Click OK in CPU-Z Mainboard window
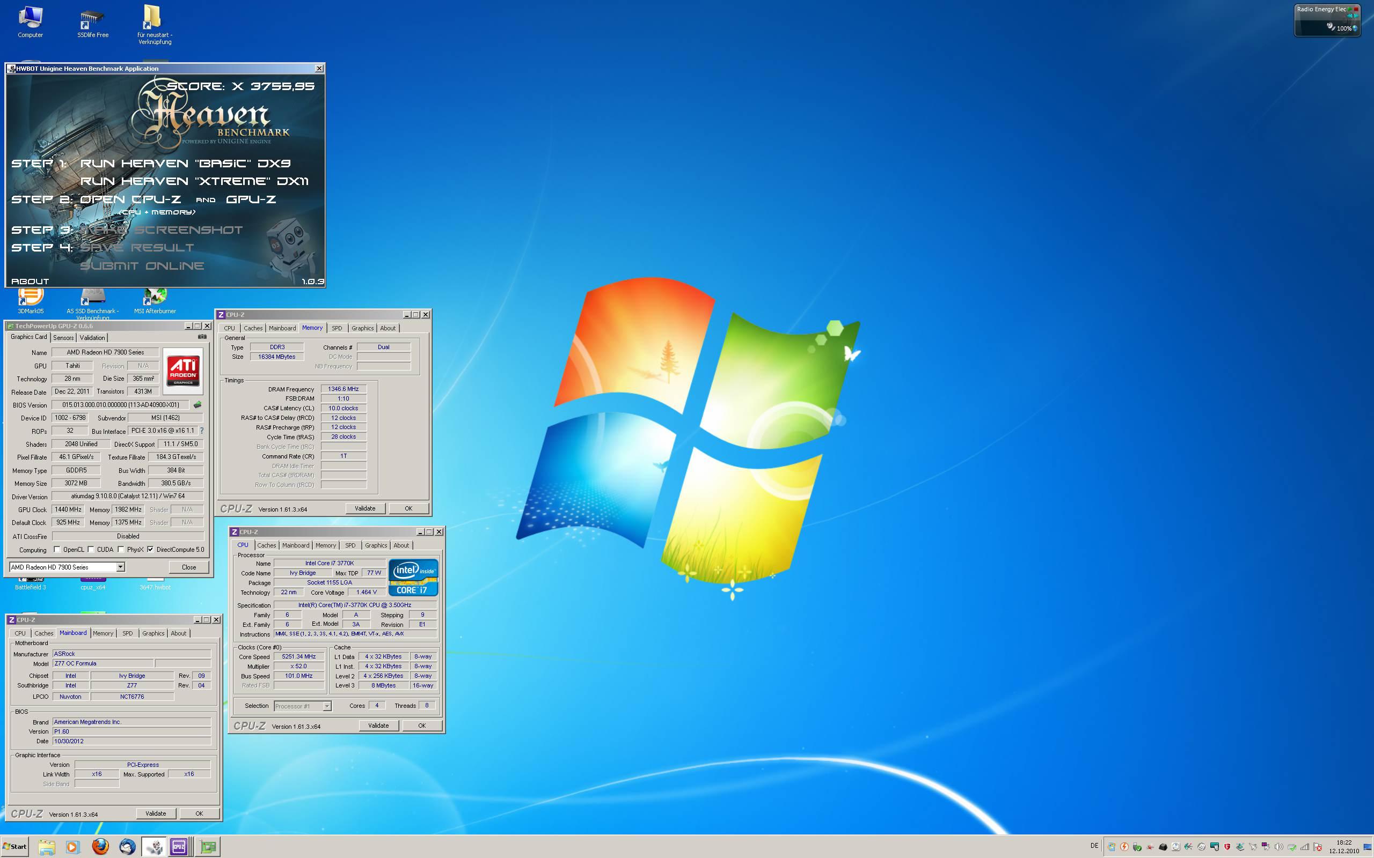 click(199, 813)
